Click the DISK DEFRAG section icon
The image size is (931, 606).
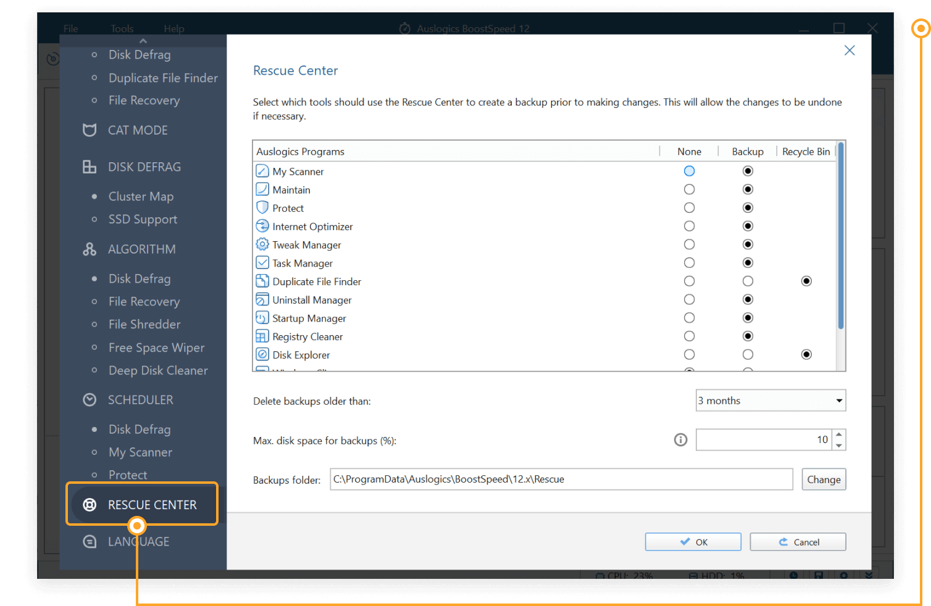tap(90, 167)
